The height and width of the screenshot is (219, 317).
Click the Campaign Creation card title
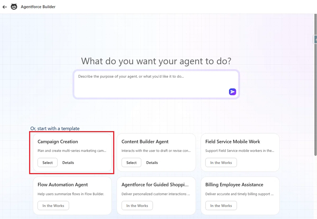click(58, 142)
